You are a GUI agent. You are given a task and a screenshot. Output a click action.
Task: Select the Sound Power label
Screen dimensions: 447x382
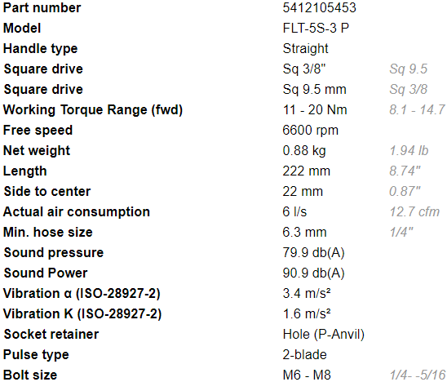pyautogui.click(x=46, y=273)
